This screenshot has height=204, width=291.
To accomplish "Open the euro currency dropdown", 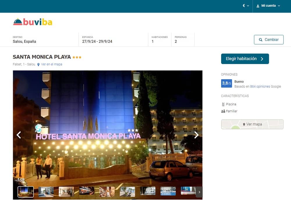I will (x=246, y=6).
